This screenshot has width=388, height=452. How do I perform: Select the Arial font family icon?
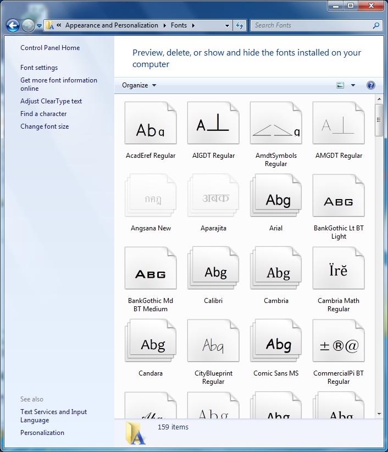tap(276, 195)
